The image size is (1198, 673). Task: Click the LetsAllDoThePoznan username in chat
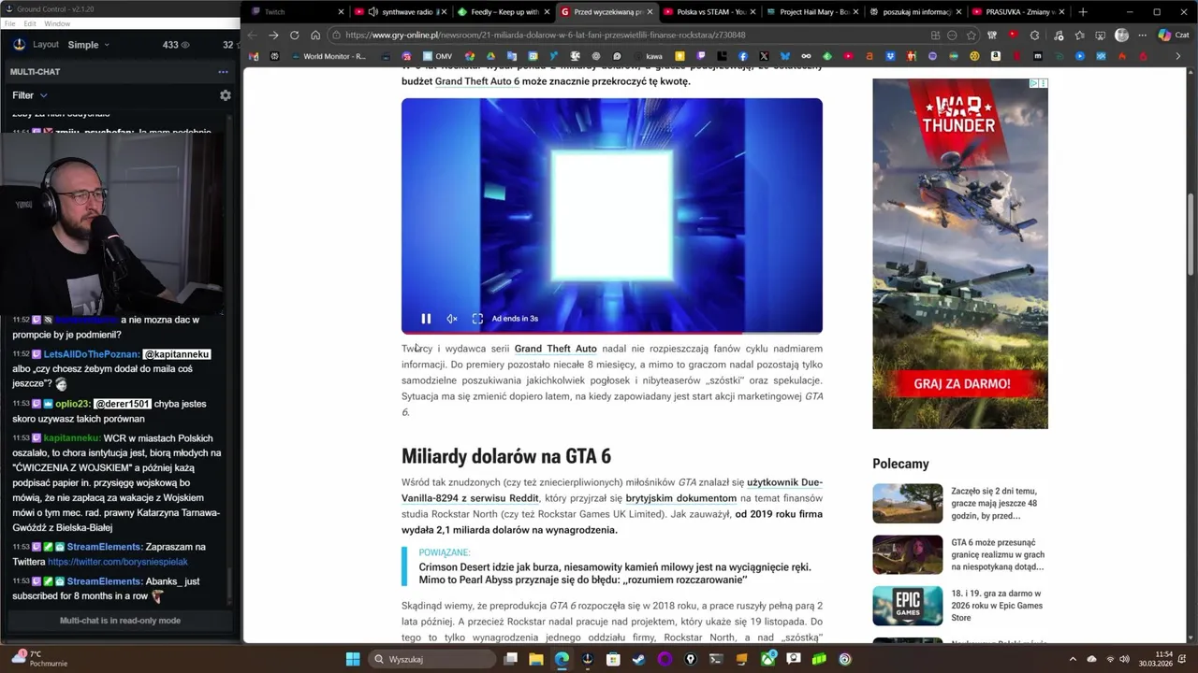click(91, 354)
